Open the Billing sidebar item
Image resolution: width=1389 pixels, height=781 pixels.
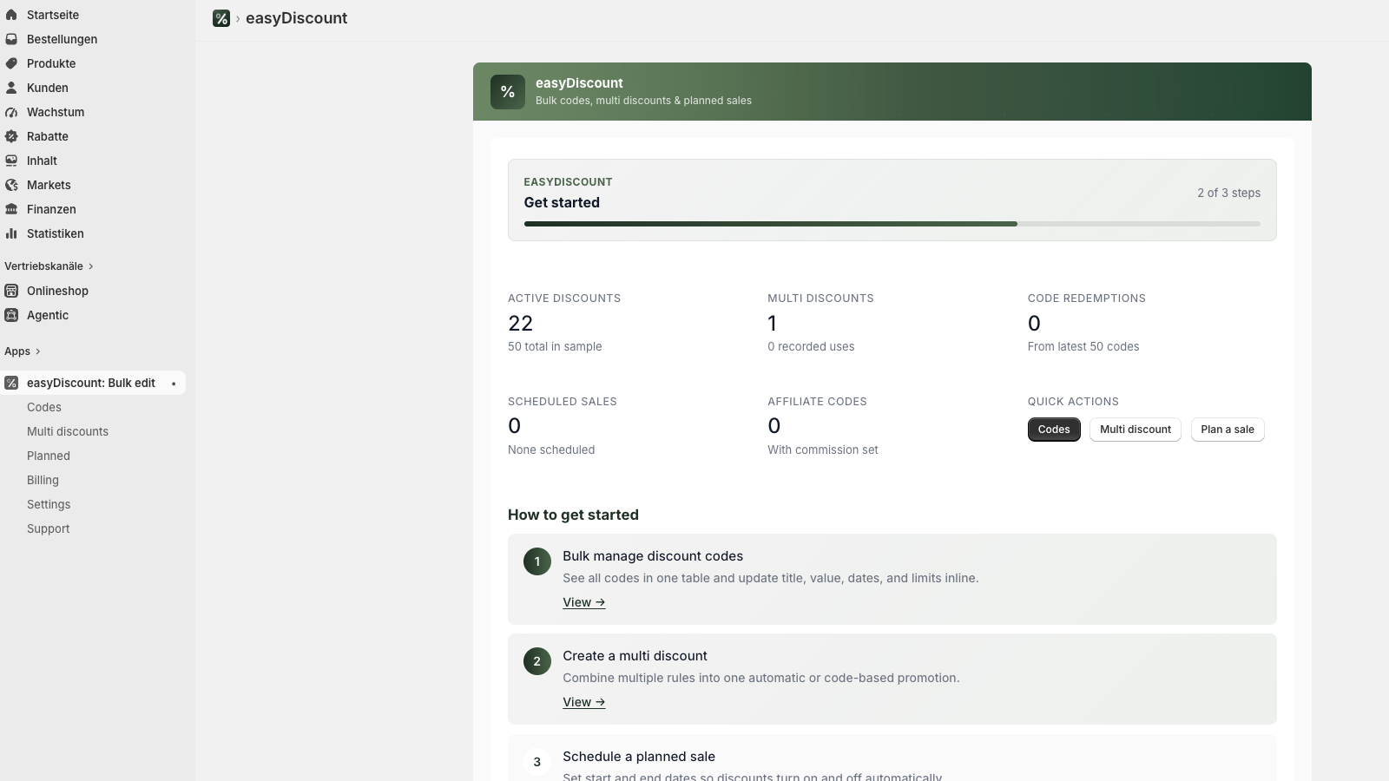pyautogui.click(x=43, y=480)
